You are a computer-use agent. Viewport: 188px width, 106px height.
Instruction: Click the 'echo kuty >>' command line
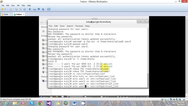(x=81, y=76)
